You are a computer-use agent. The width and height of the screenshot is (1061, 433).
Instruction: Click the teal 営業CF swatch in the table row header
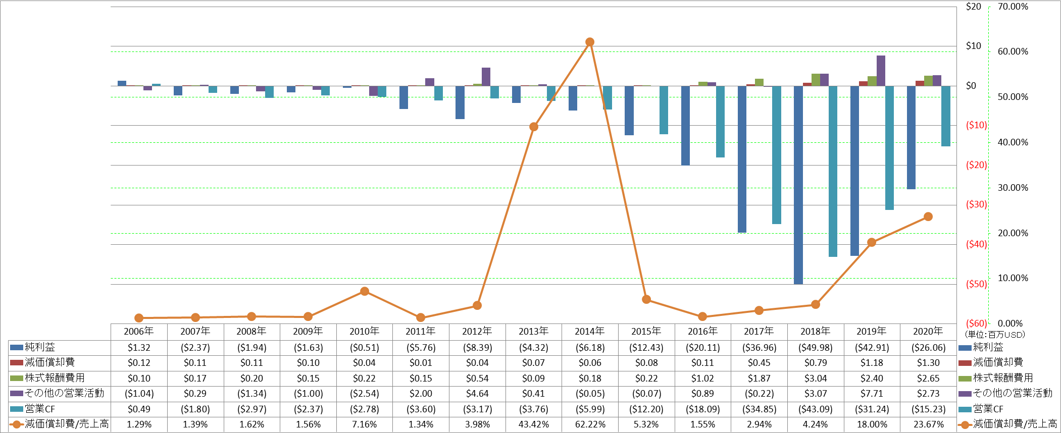(17, 409)
